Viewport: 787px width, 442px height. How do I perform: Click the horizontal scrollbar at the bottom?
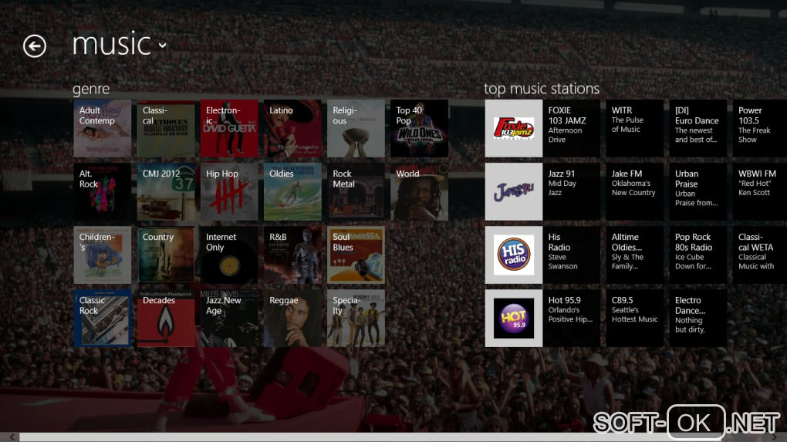click(393, 437)
